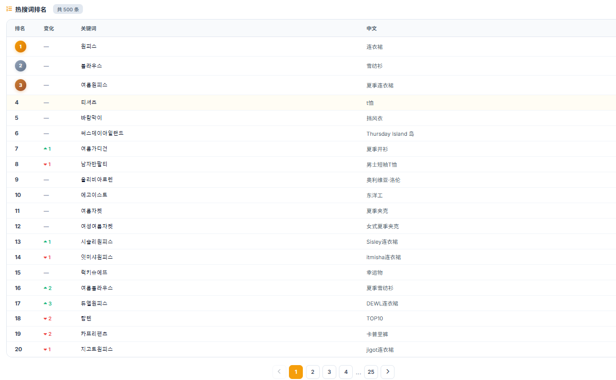This screenshot has height=380, width=616.
Task: Go to the next page using the right chevron
Action: tap(388, 372)
